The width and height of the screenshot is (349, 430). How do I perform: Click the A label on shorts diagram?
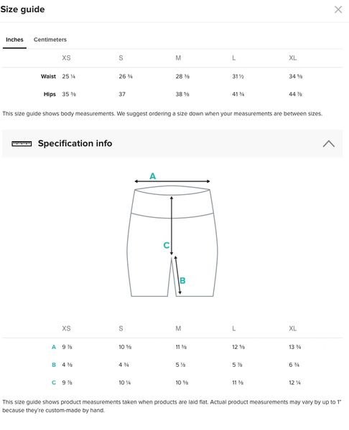pyautogui.click(x=153, y=176)
